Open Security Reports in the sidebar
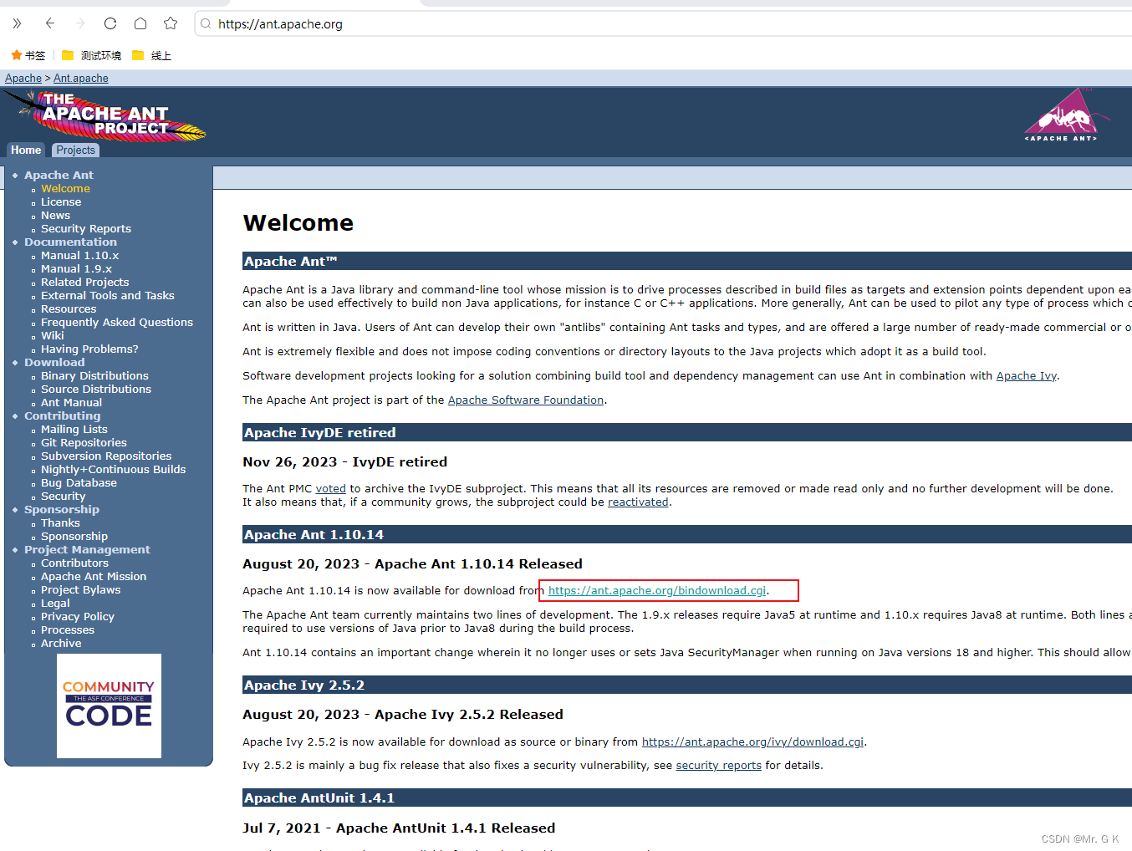This screenshot has height=851, width=1132. pos(86,229)
